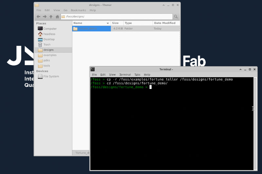Screen dimensions: 262x174
Task: Open Terminal Edit menu
Action: pyautogui.click(x=103, y=75)
